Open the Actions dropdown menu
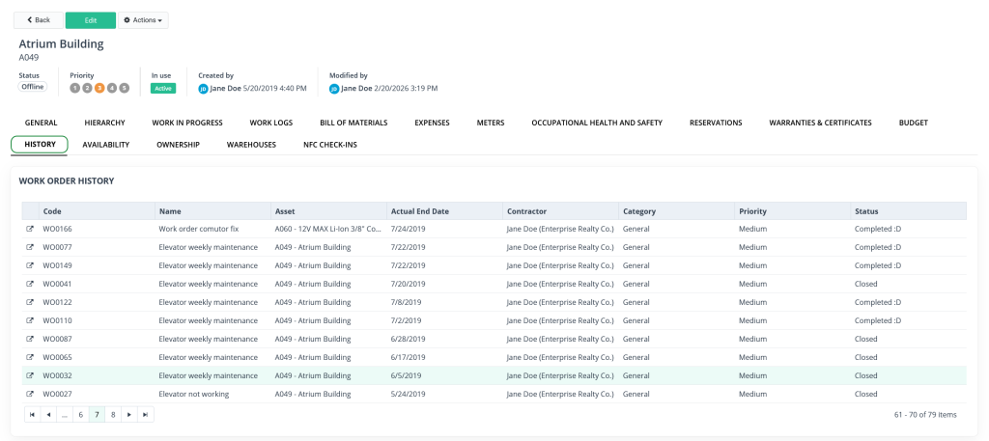Viewport: 989px width, 441px height. click(143, 20)
